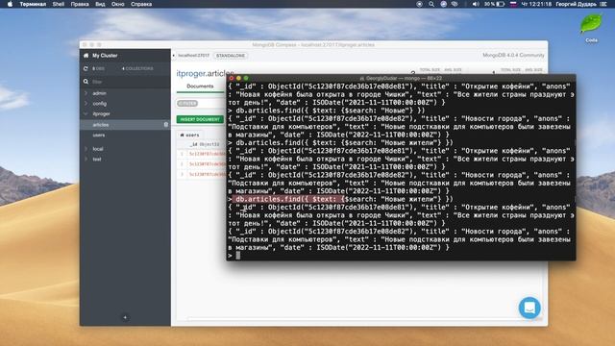Screen dimensions: 615x346
Task: Open the intercom chat bubble button
Action: 529,308
